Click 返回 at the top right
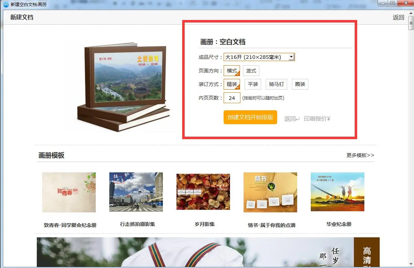The height and width of the screenshot is (268, 414). (399, 17)
